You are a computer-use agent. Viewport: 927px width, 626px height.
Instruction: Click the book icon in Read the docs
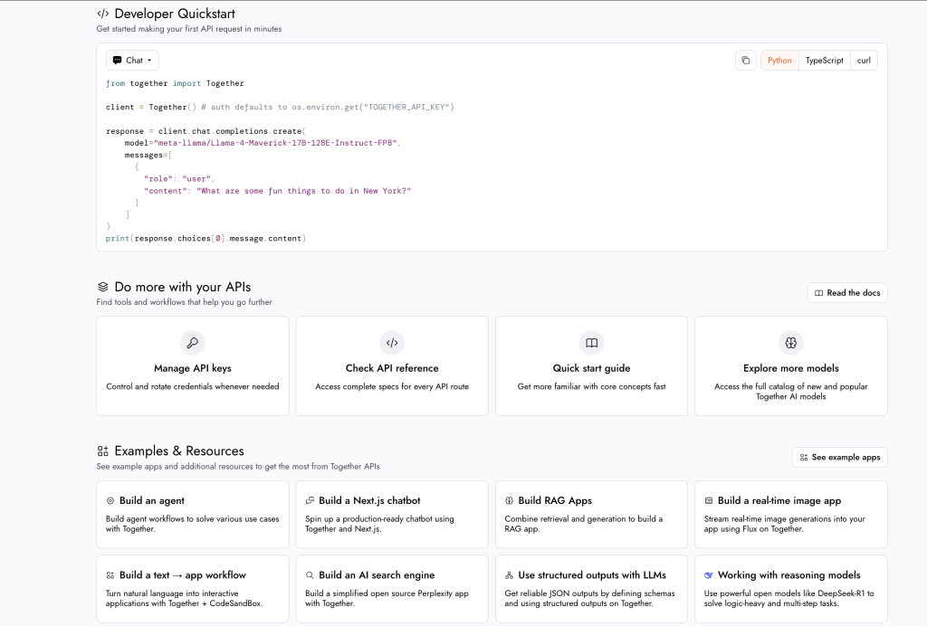pyautogui.click(x=818, y=293)
